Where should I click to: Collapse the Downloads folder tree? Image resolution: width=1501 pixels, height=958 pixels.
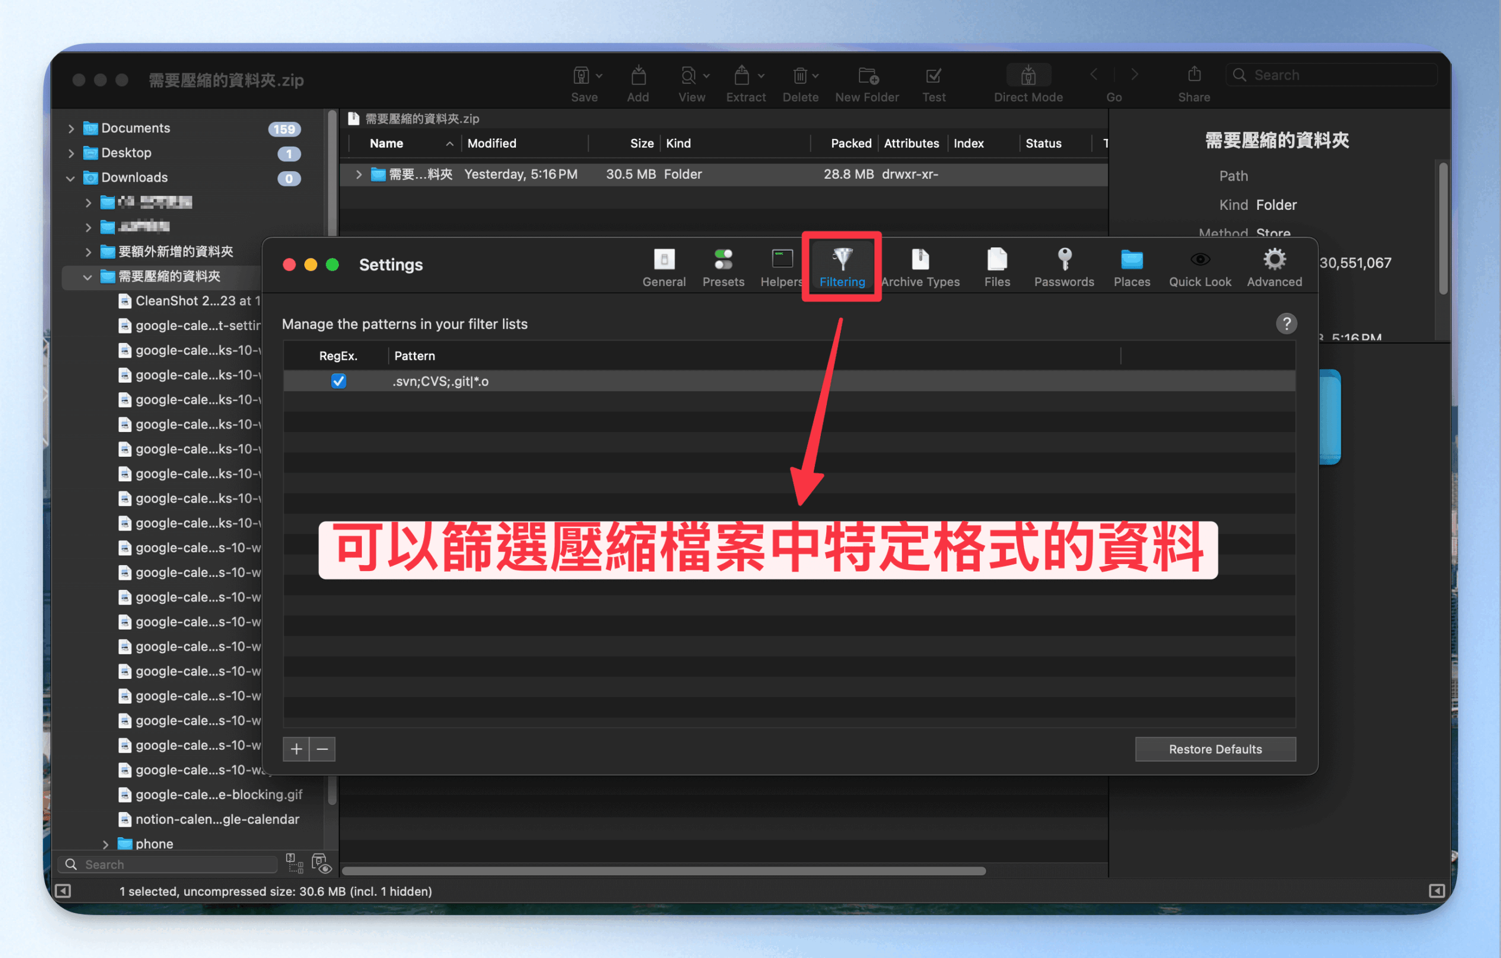[71, 178]
